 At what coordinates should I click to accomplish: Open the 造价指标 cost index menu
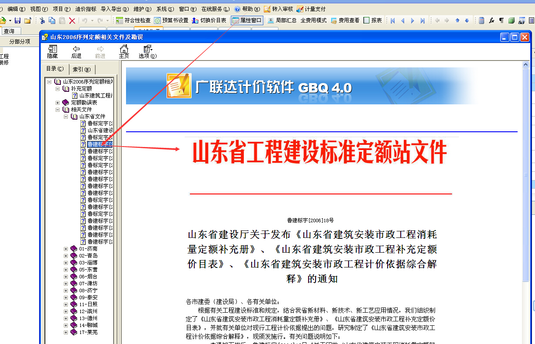pyautogui.click(x=86, y=9)
